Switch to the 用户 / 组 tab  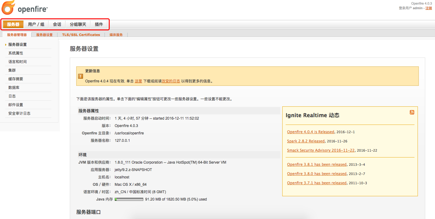36,24
